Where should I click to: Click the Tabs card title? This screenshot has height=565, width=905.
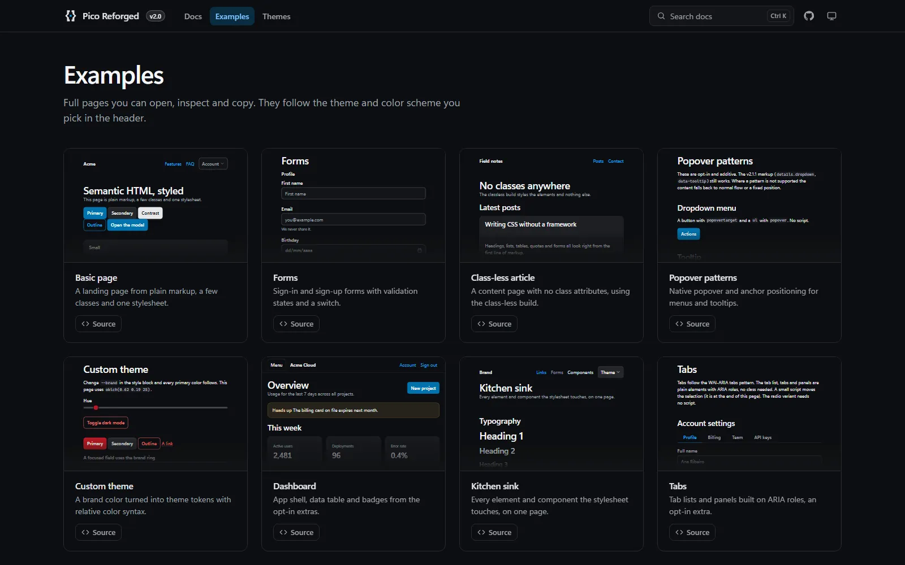tap(678, 486)
